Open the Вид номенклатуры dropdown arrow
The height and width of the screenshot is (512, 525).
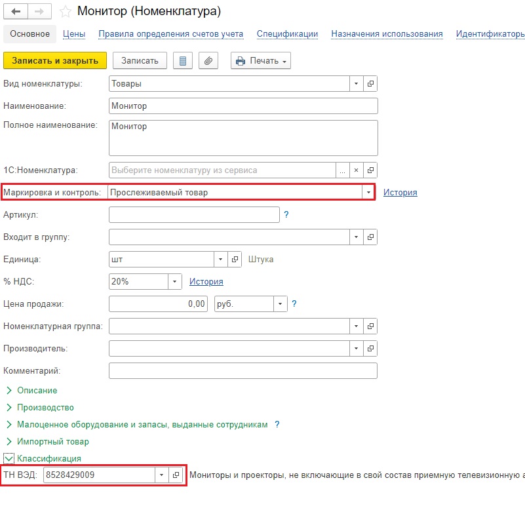pyautogui.click(x=357, y=83)
